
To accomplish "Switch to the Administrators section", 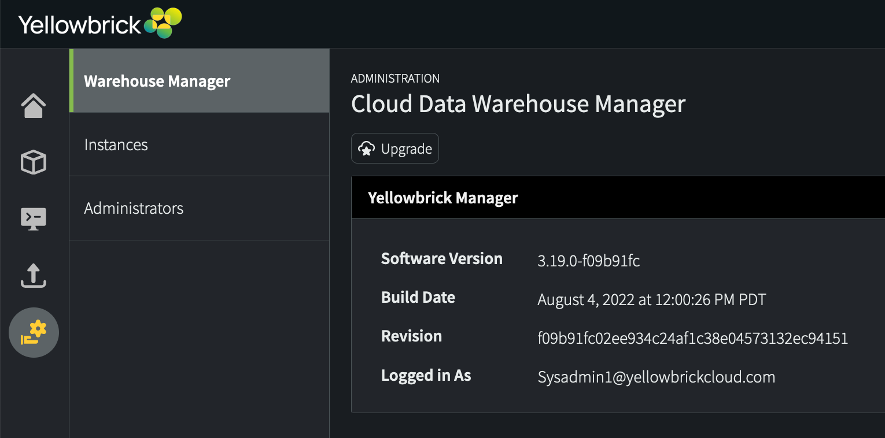I will point(200,208).
